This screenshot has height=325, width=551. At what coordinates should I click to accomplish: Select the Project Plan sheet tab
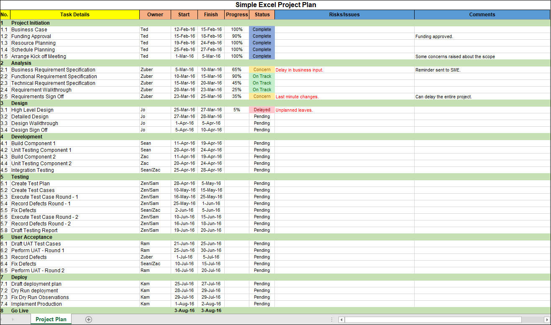(x=51, y=319)
